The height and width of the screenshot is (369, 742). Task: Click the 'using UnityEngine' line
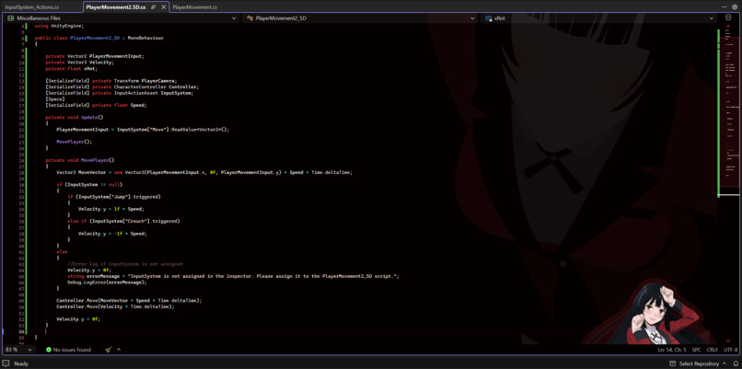[59, 26]
